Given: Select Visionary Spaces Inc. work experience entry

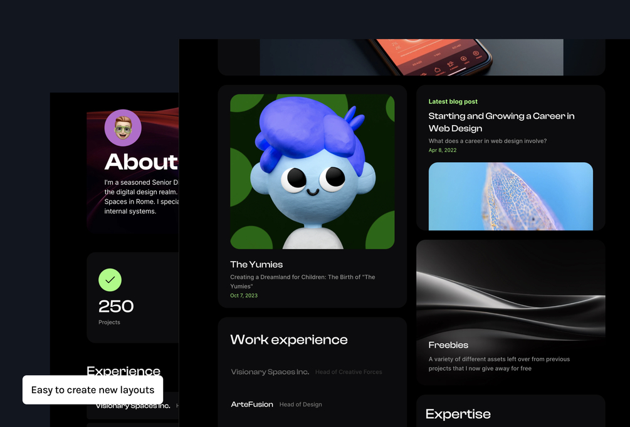Looking at the screenshot, I should 306,372.
